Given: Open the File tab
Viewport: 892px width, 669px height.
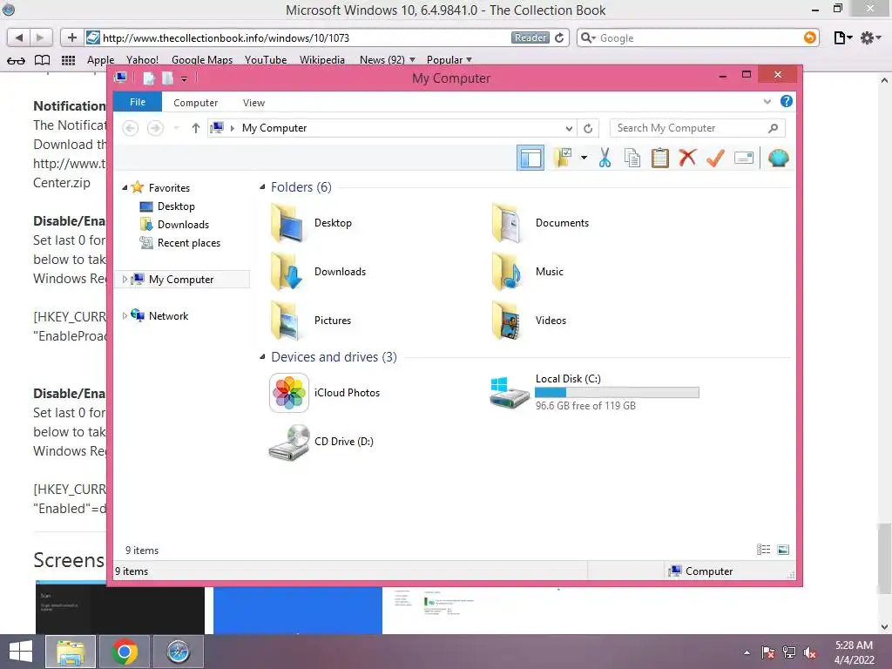Looking at the screenshot, I should click(138, 102).
